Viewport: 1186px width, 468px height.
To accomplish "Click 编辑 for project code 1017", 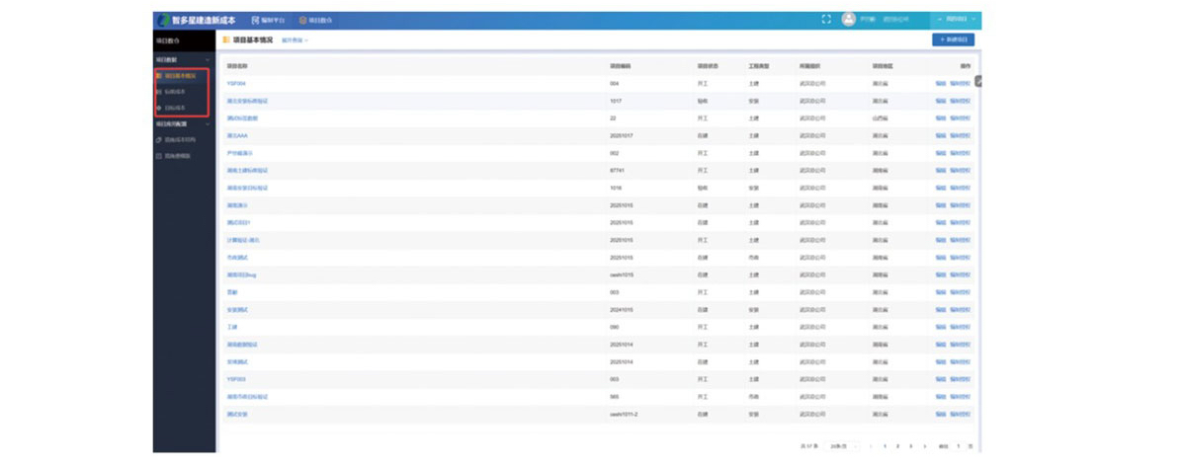I will (x=940, y=101).
